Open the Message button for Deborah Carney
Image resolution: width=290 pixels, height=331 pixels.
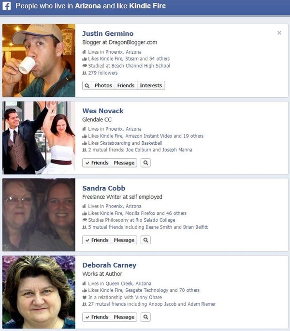(x=124, y=317)
